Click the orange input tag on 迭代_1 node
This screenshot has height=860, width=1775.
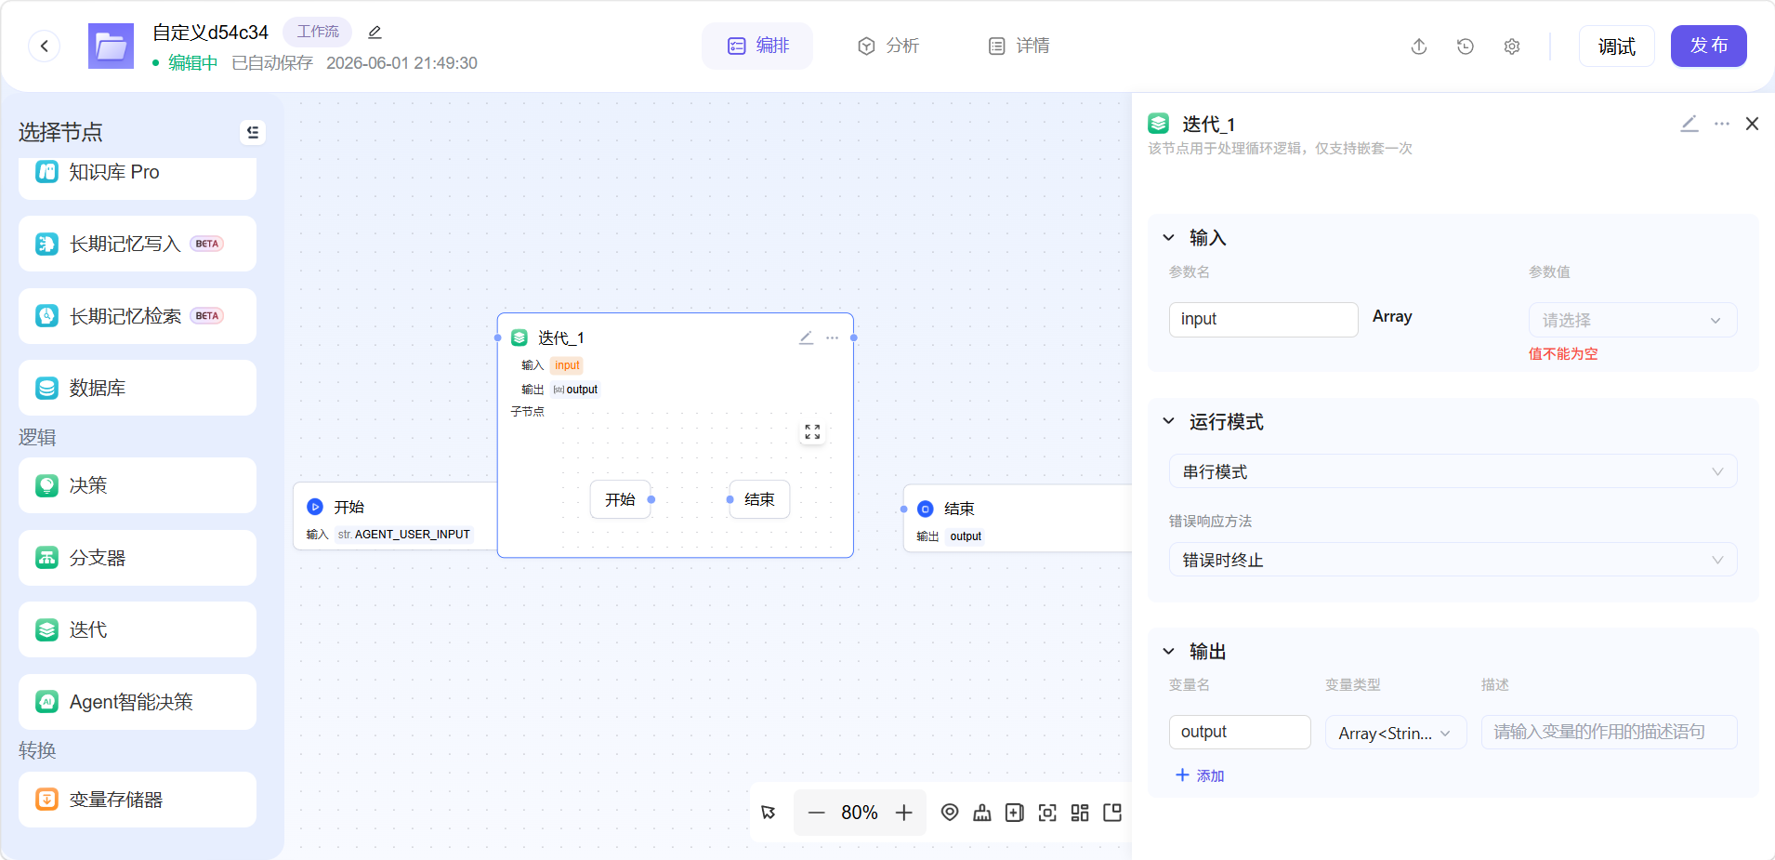point(567,365)
